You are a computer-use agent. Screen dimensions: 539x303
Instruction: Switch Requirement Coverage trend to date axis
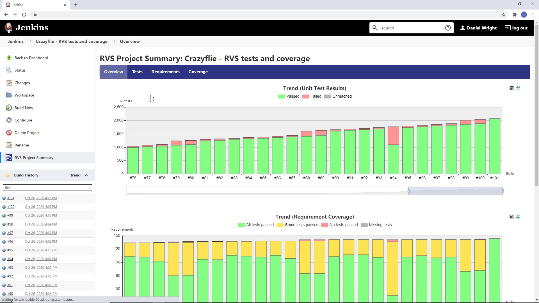coord(511,217)
